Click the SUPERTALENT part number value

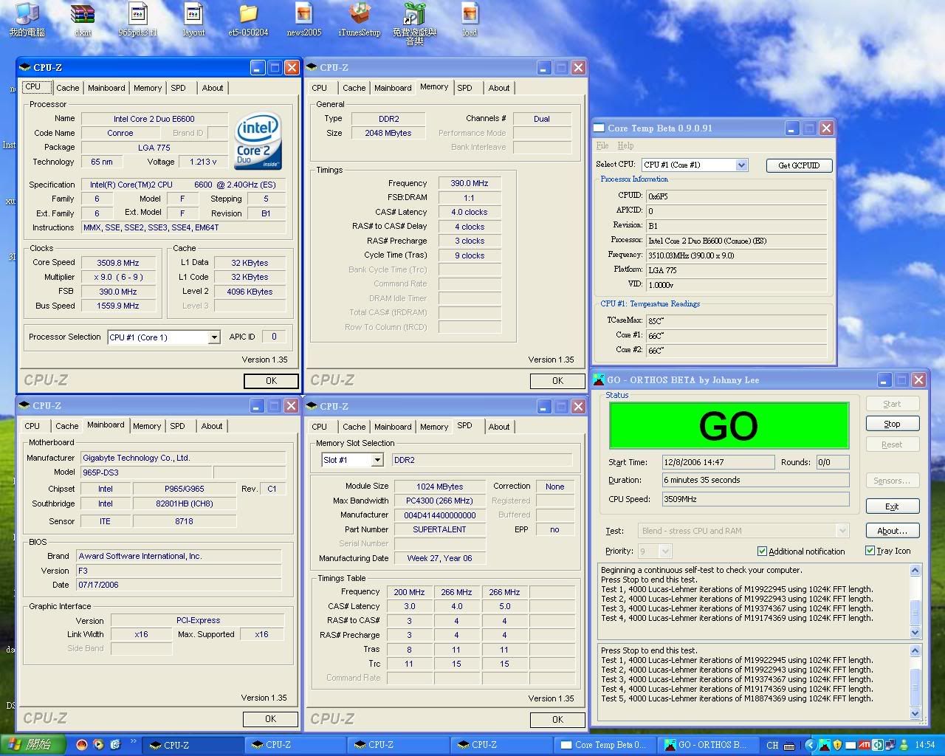pos(439,529)
